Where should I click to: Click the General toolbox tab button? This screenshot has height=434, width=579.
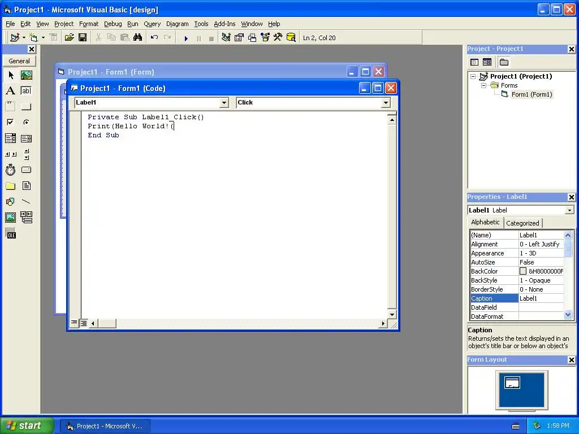(19, 61)
